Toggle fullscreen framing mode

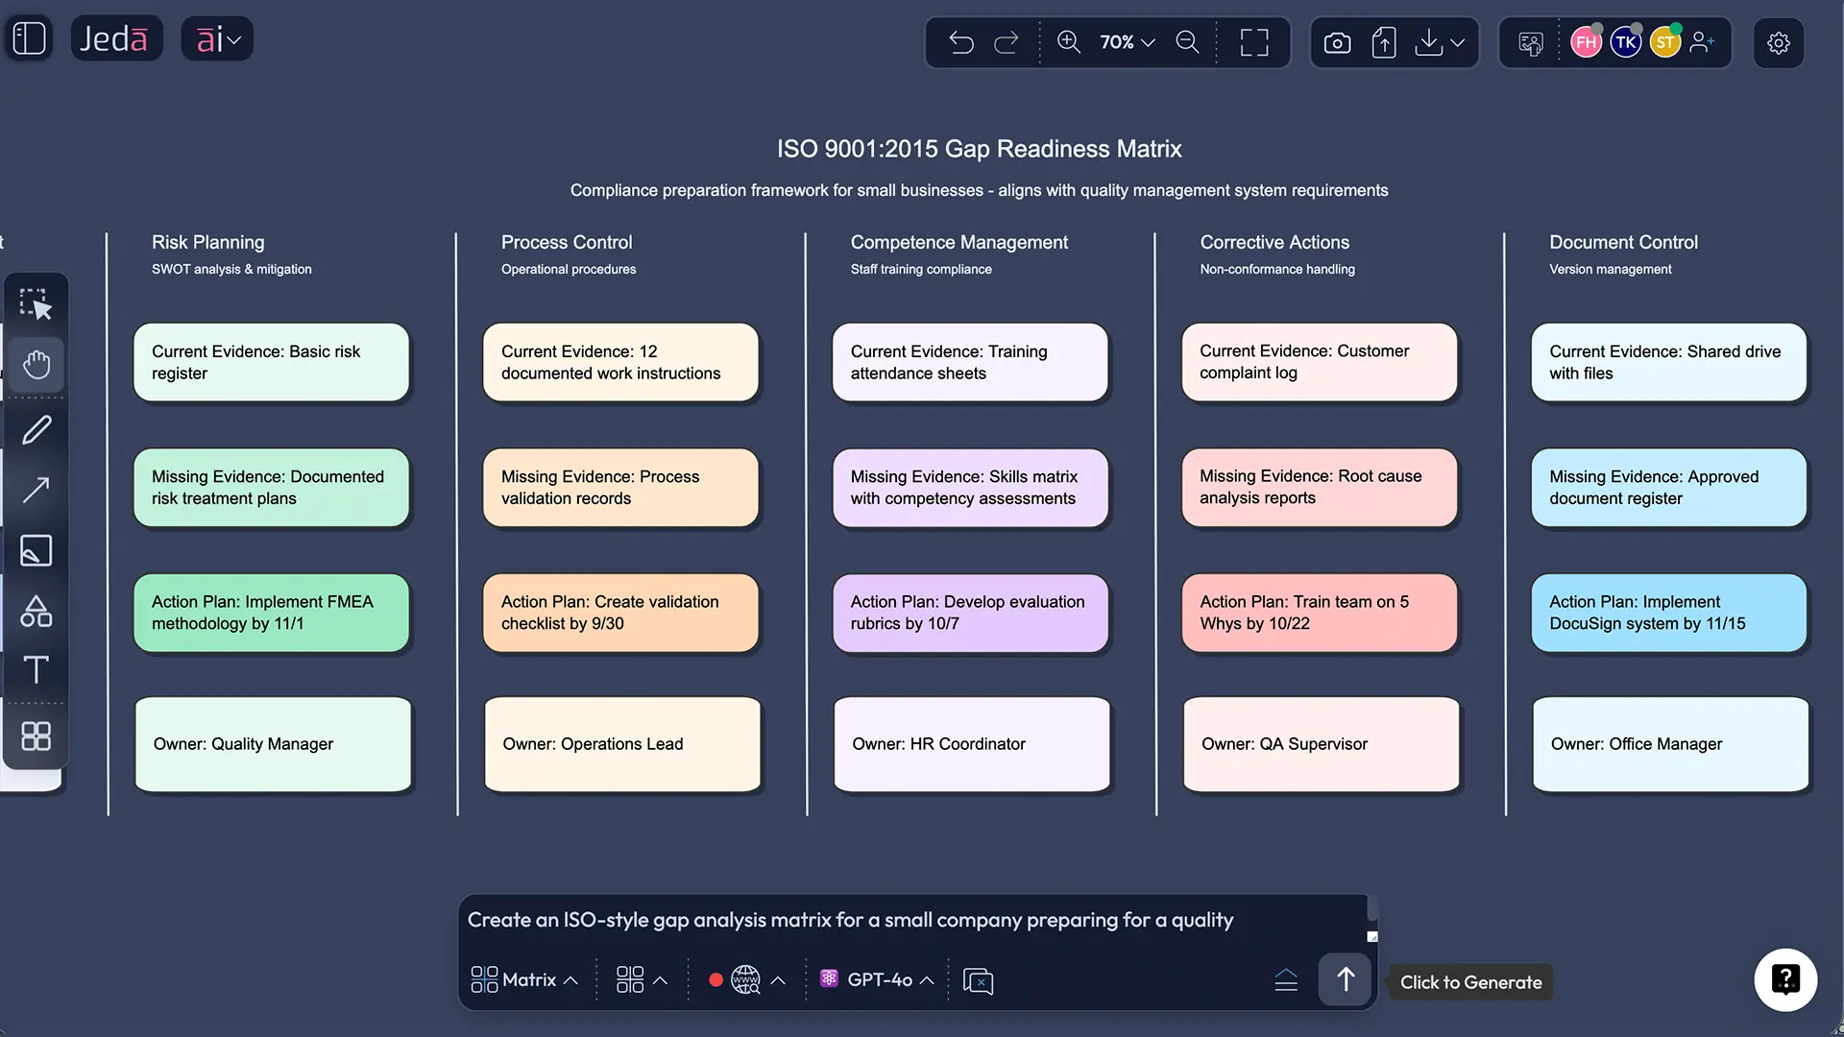[x=1253, y=42]
